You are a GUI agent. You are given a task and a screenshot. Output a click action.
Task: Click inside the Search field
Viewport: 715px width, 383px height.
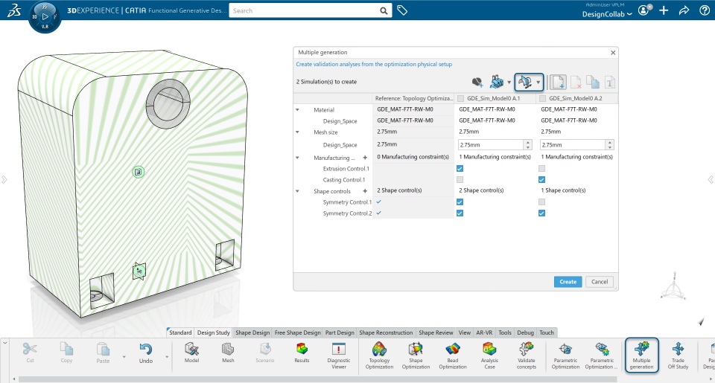click(304, 11)
